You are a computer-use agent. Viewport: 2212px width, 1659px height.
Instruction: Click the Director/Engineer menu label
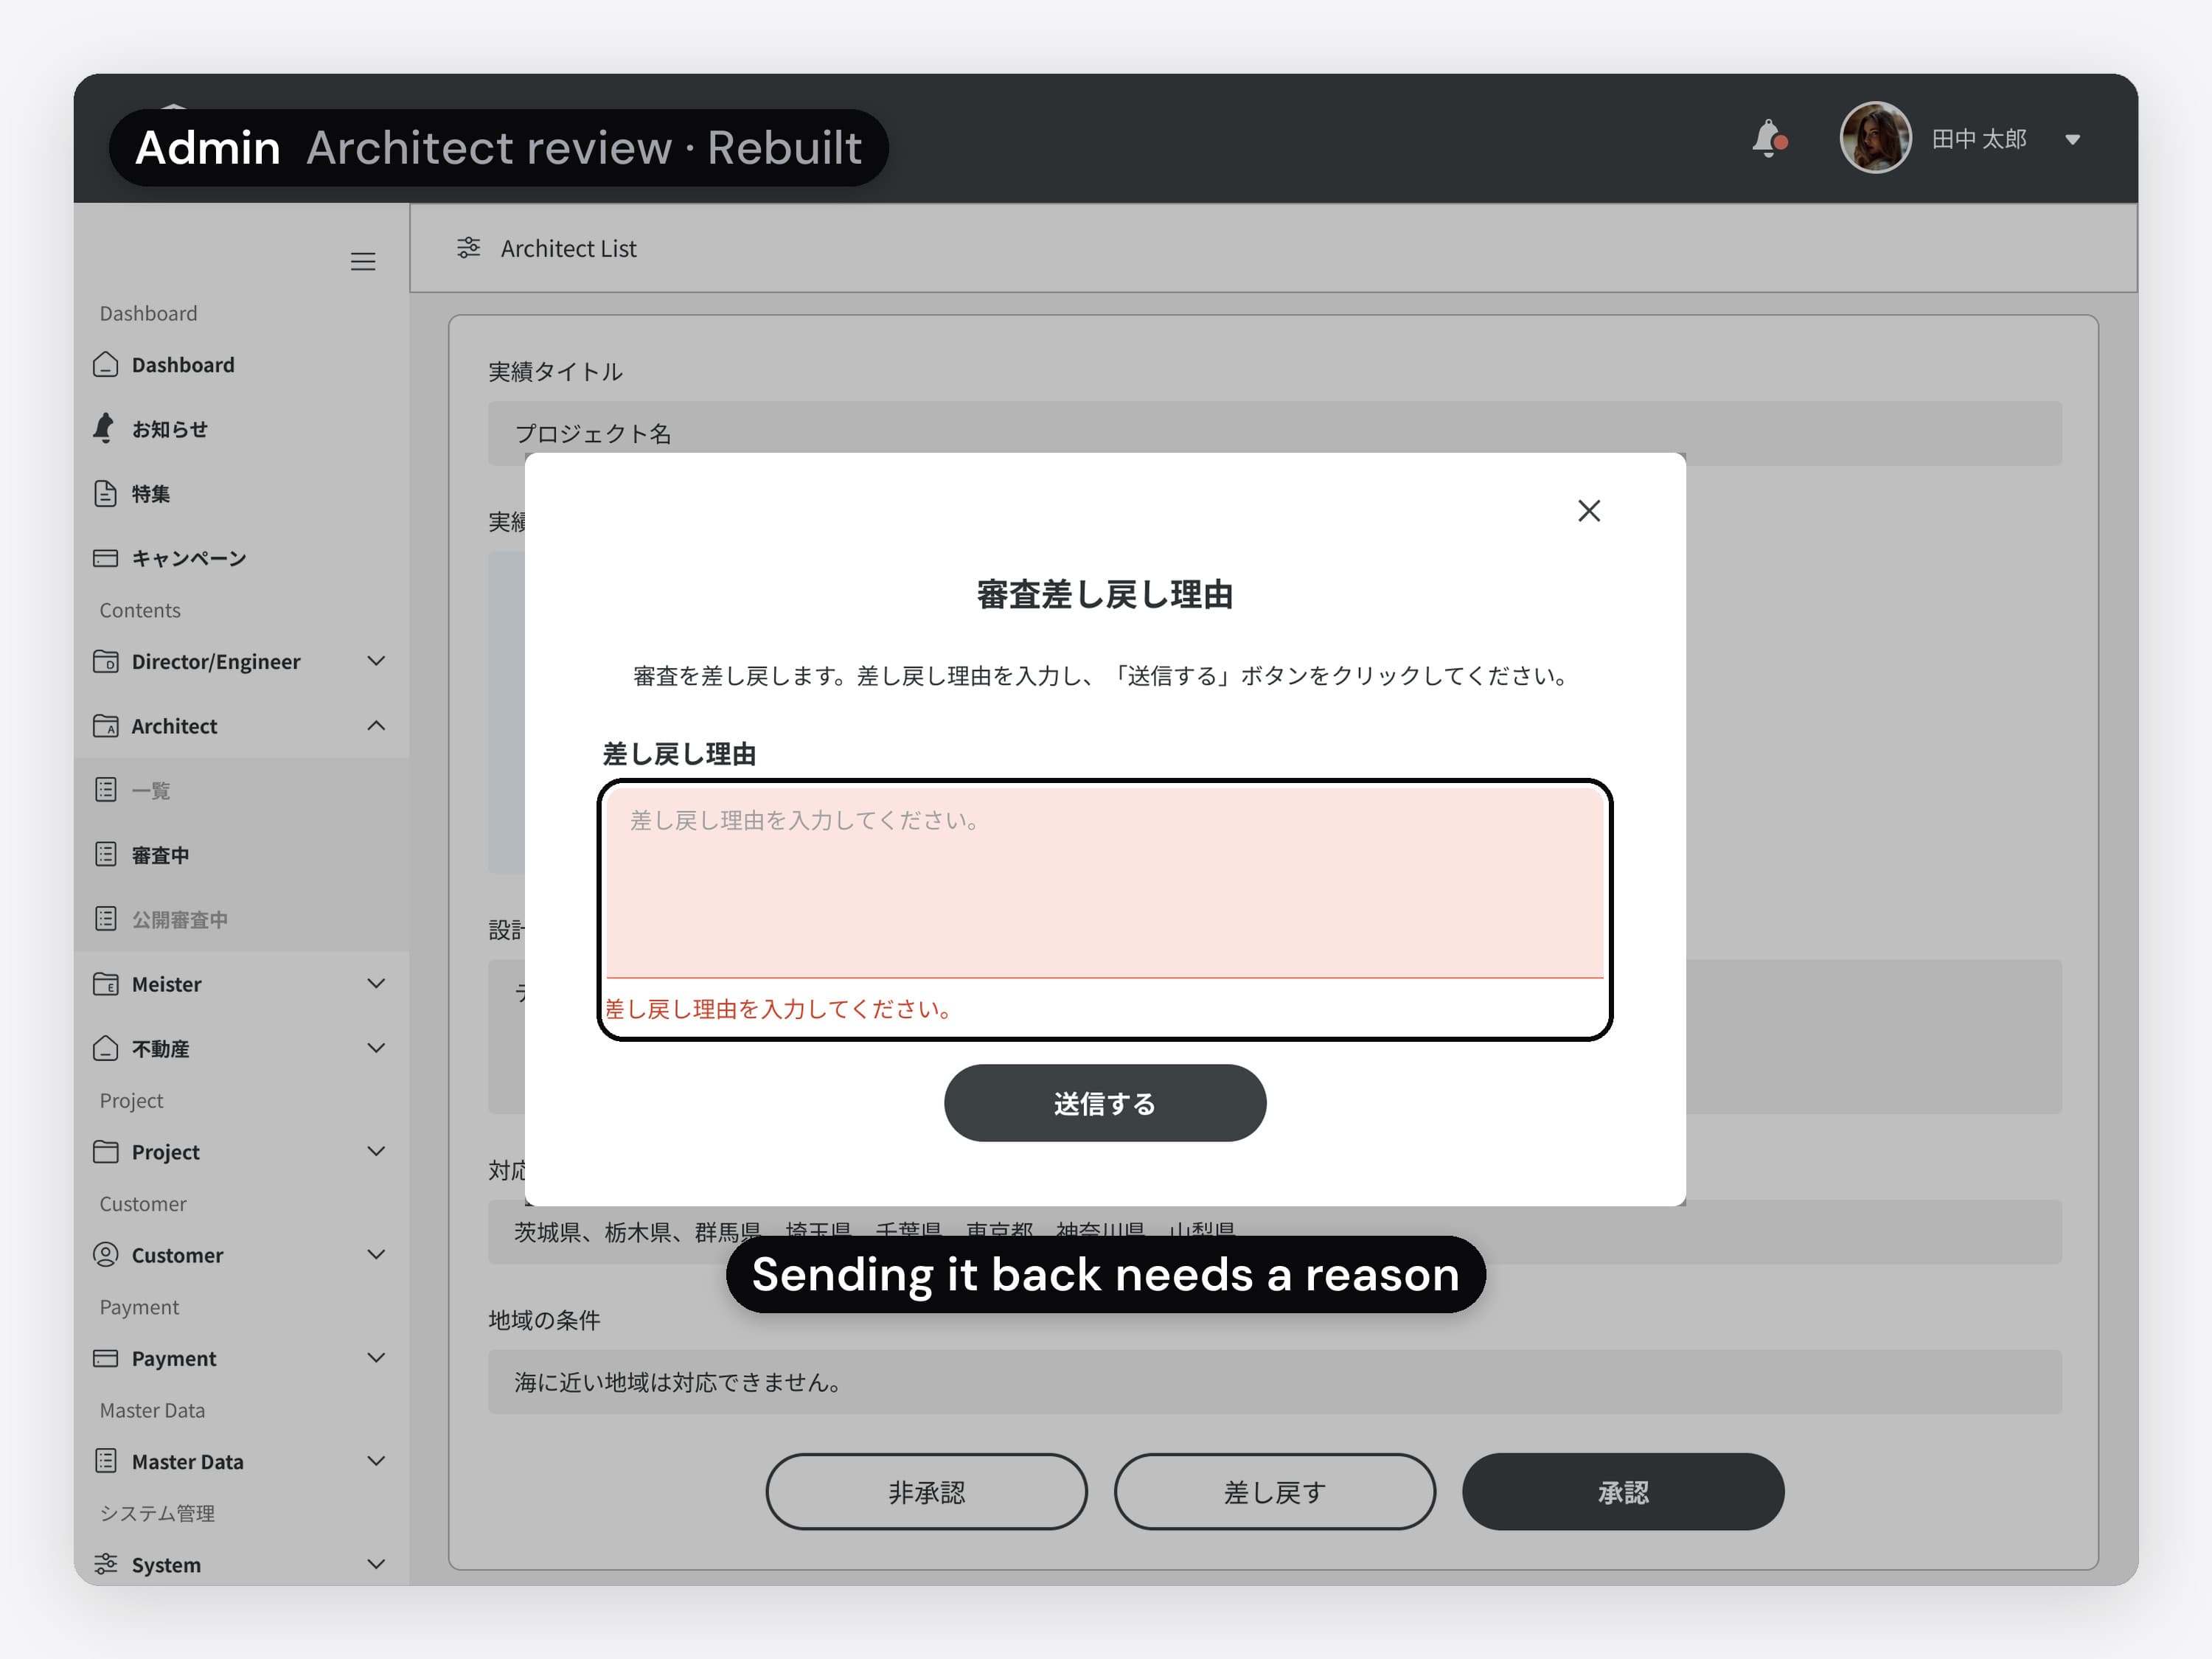[216, 662]
